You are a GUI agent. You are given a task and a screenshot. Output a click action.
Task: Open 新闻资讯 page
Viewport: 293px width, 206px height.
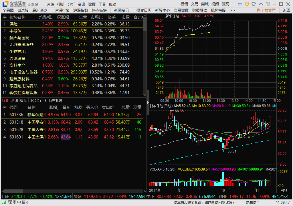click(121, 11)
